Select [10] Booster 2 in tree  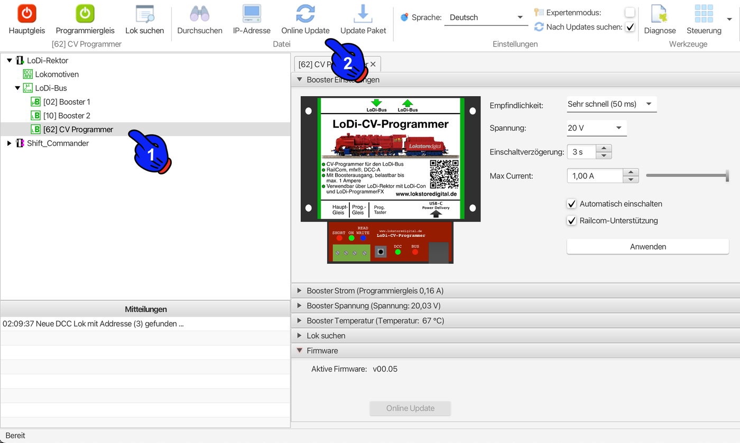[67, 115]
